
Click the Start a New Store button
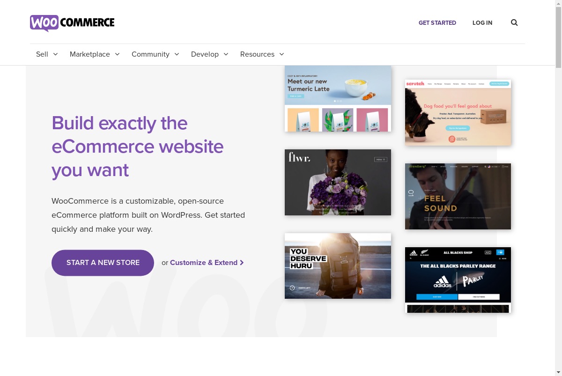(x=103, y=263)
